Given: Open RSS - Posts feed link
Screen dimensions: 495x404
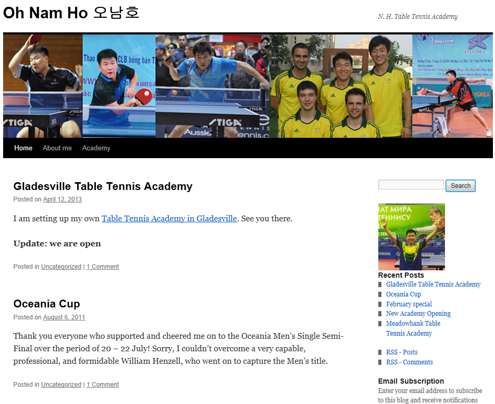Looking at the screenshot, I should click(402, 352).
